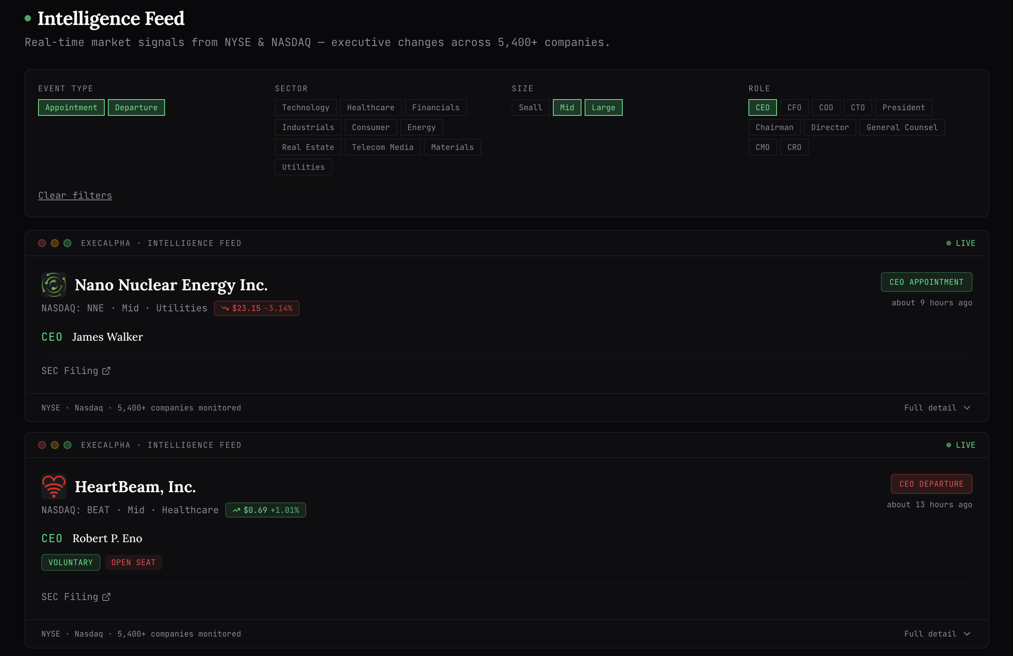This screenshot has height=656, width=1013.
Task: Click the CEO APPOINTMENT badge
Action: click(x=926, y=282)
